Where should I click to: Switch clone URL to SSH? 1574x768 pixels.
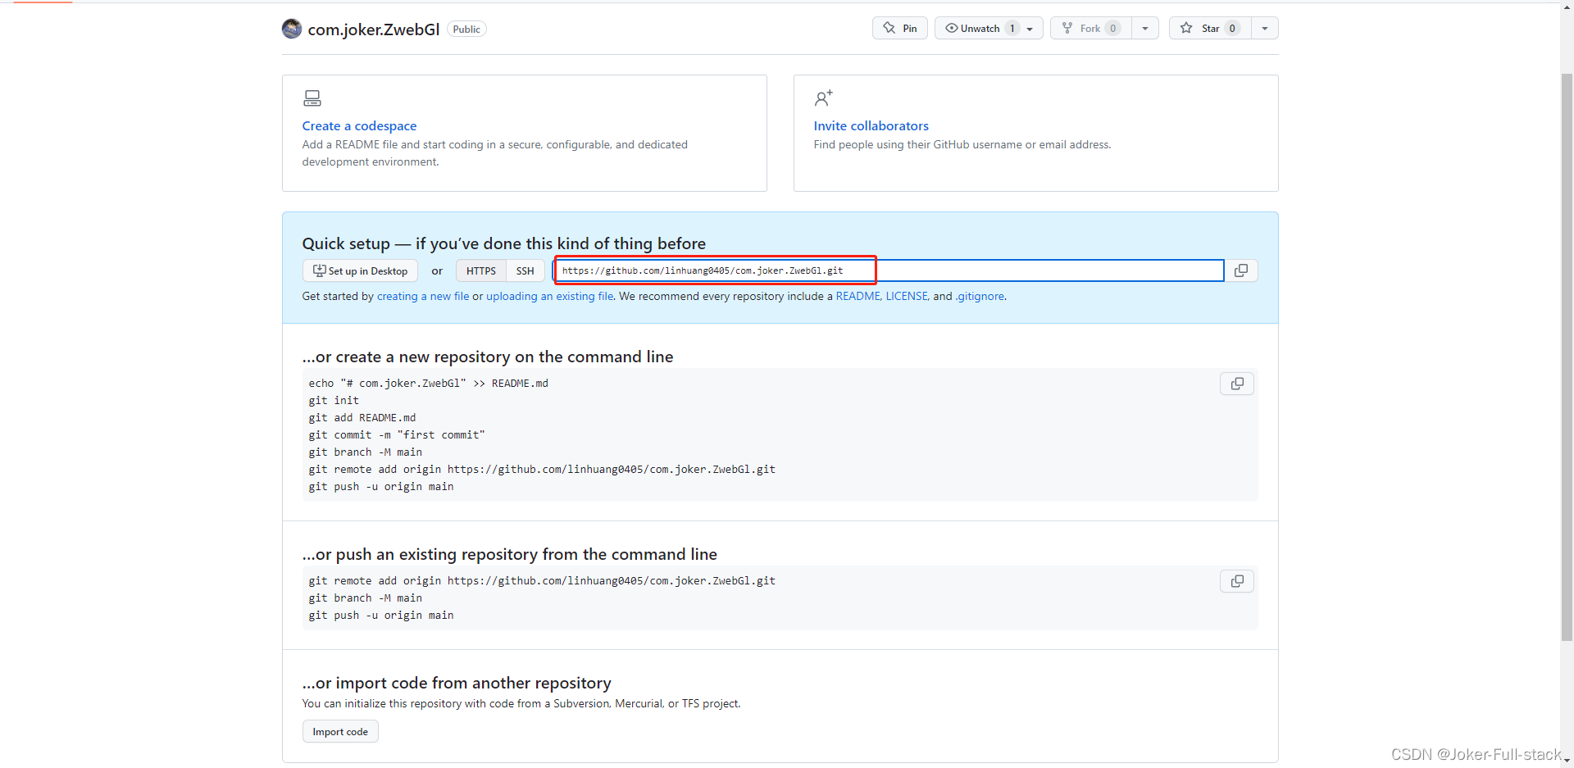525,270
